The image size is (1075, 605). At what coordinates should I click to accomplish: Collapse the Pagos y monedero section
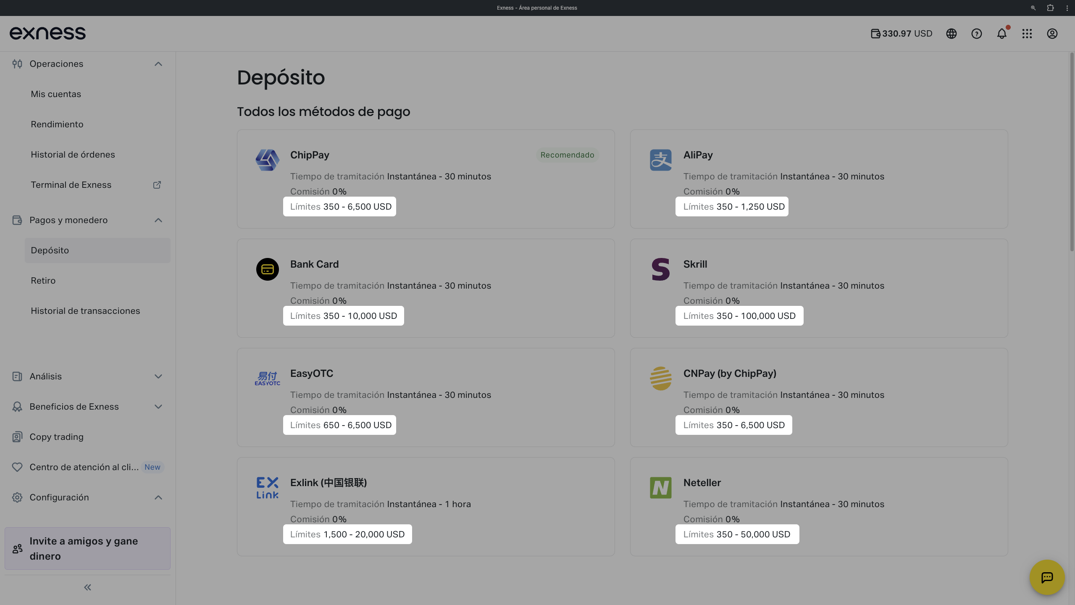tap(158, 220)
